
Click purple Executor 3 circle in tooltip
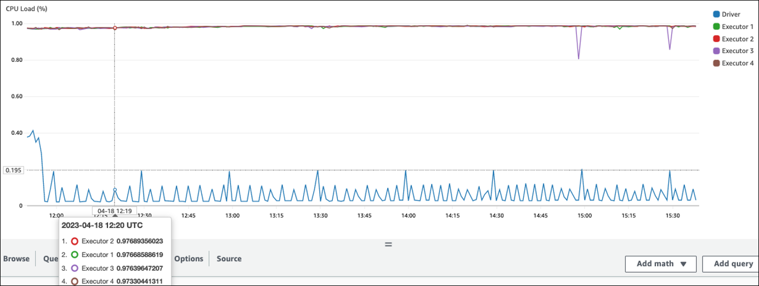click(x=75, y=268)
